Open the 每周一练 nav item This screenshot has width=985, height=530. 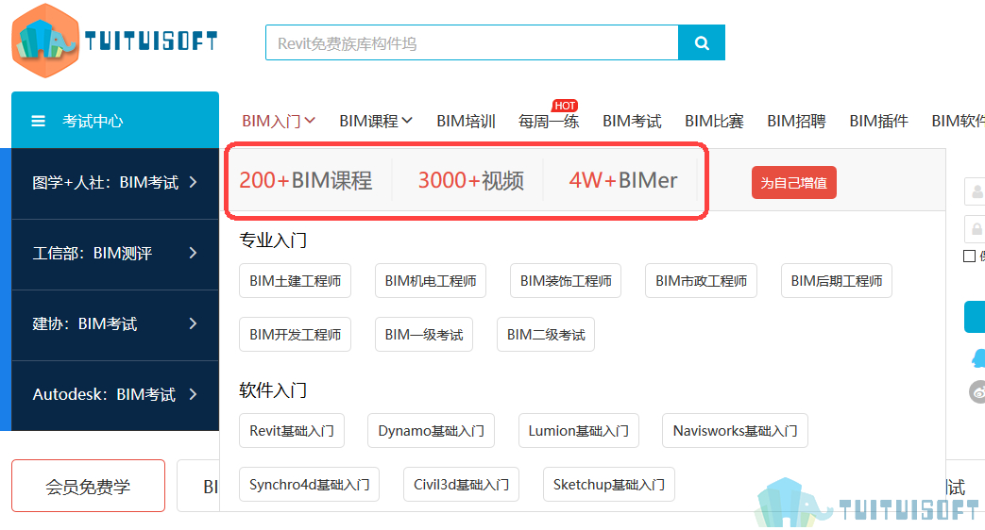(x=549, y=121)
